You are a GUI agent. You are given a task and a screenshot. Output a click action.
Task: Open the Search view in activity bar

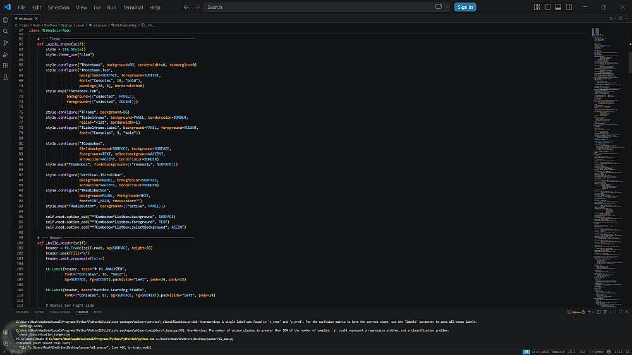pos(6,30)
